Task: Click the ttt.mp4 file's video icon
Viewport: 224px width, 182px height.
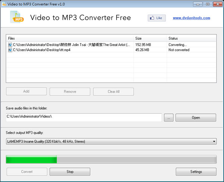Action: [10, 50]
